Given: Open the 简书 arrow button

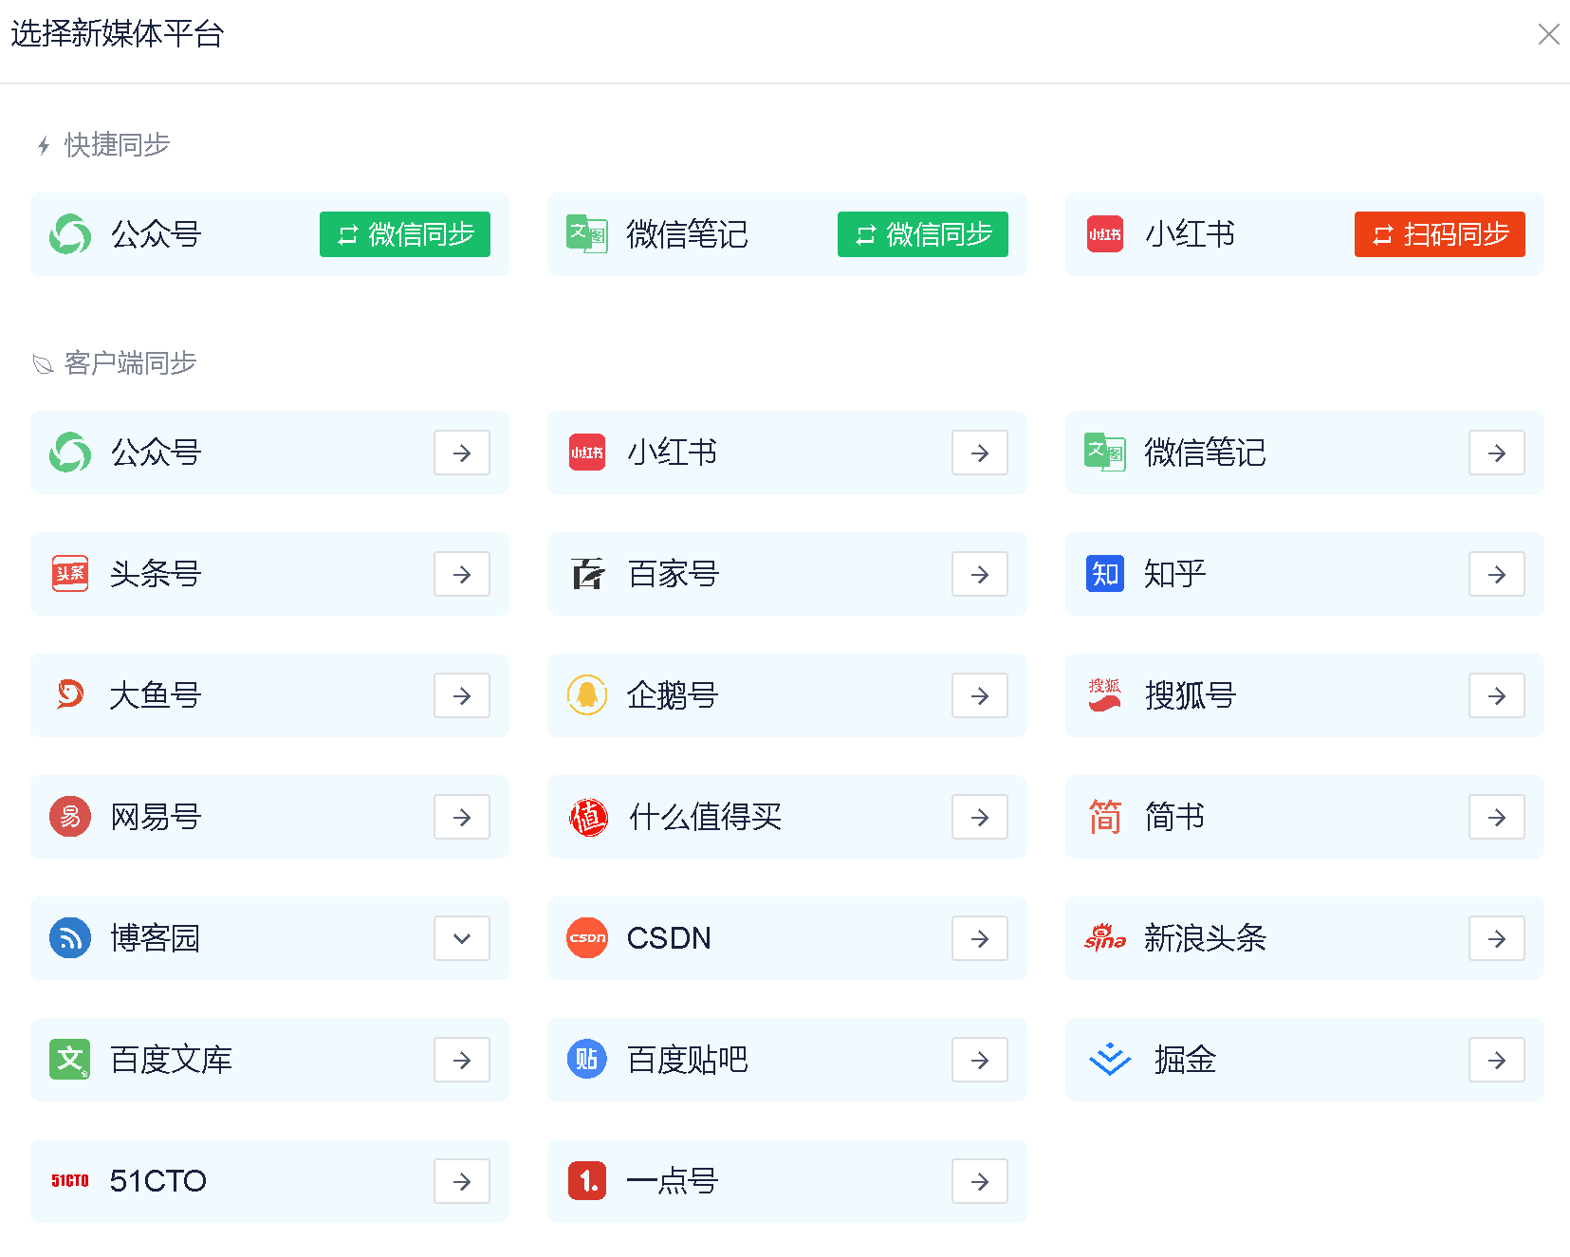Looking at the screenshot, I should 1496,817.
